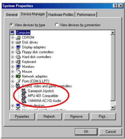Viewport: 125px width, 139px height.
Task: Select the Hard disk controllers label
Action: 37,57
